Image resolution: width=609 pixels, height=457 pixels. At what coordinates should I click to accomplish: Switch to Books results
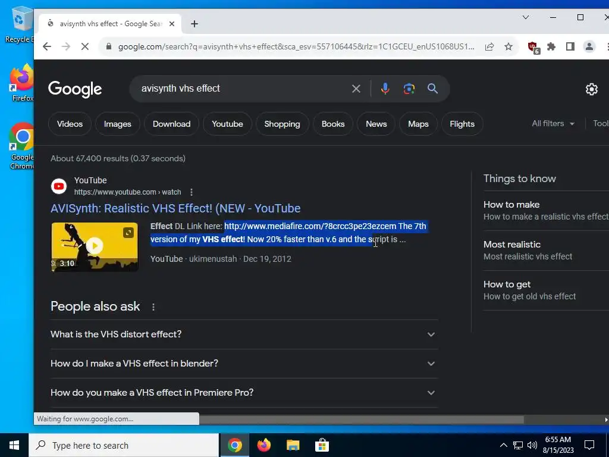(333, 124)
